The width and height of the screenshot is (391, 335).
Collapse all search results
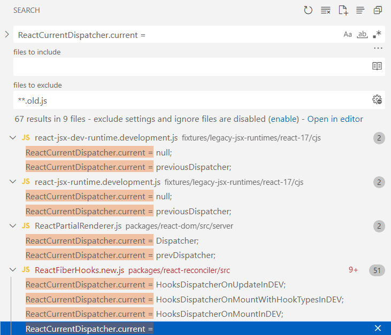pyautogui.click(x=378, y=10)
